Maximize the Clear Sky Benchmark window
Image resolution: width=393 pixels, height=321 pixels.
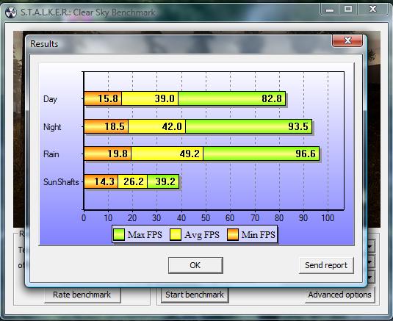(348, 10)
